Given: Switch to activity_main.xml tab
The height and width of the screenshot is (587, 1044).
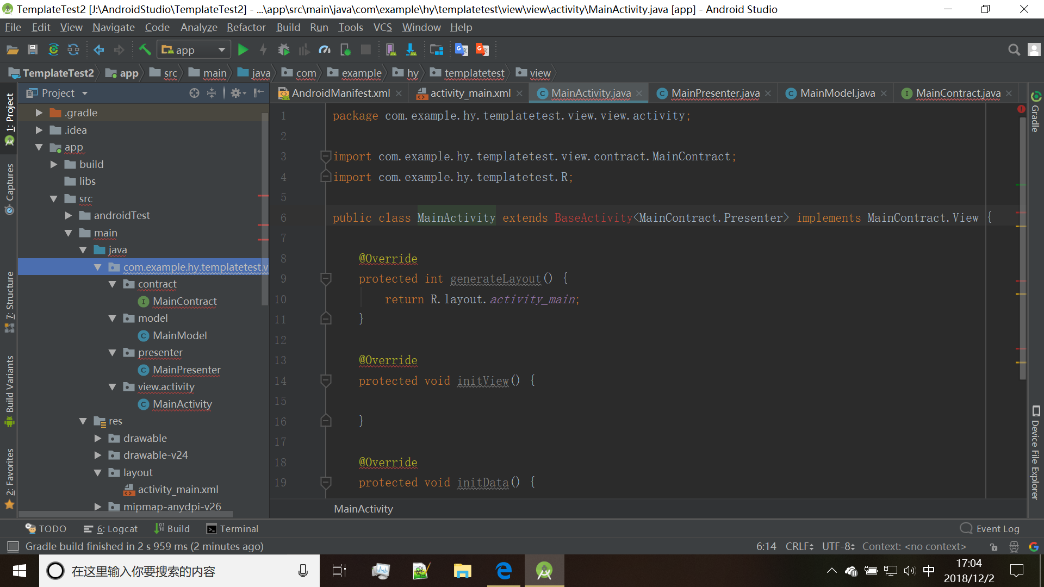Looking at the screenshot, I should 470,93.
